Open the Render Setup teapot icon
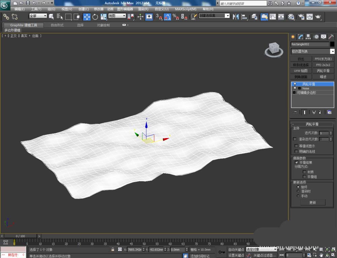Viewport: 337px width, 258px height. click(x=301, y=17)
